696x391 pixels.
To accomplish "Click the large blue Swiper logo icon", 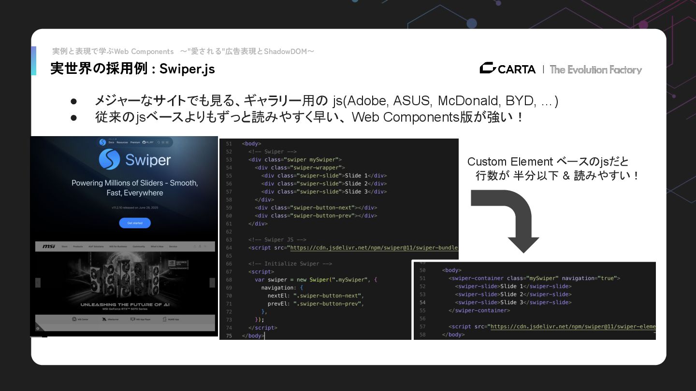I will tap(109, 159).
